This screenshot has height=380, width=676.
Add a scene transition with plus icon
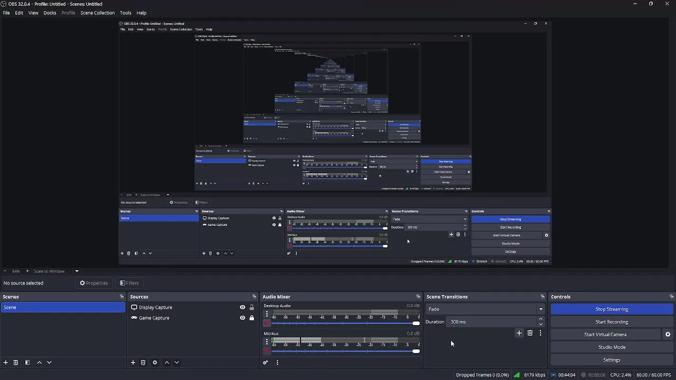(519, 333)
